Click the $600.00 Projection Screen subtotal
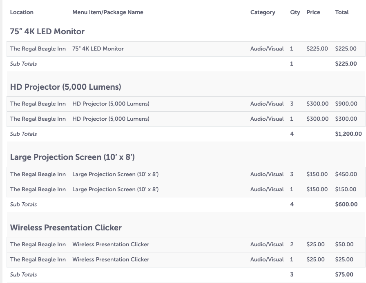This screenshot has height=283, width=366. (346, 204)
